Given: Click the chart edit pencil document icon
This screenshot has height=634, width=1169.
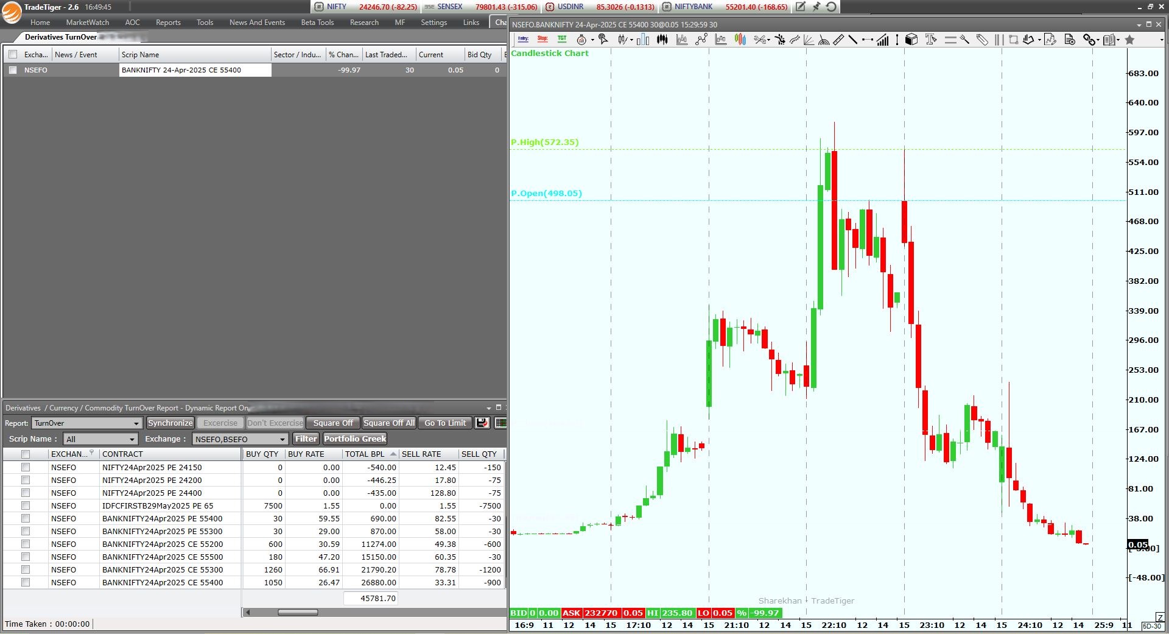Looking at the screenshot, I should click(x=1050, y=40).
